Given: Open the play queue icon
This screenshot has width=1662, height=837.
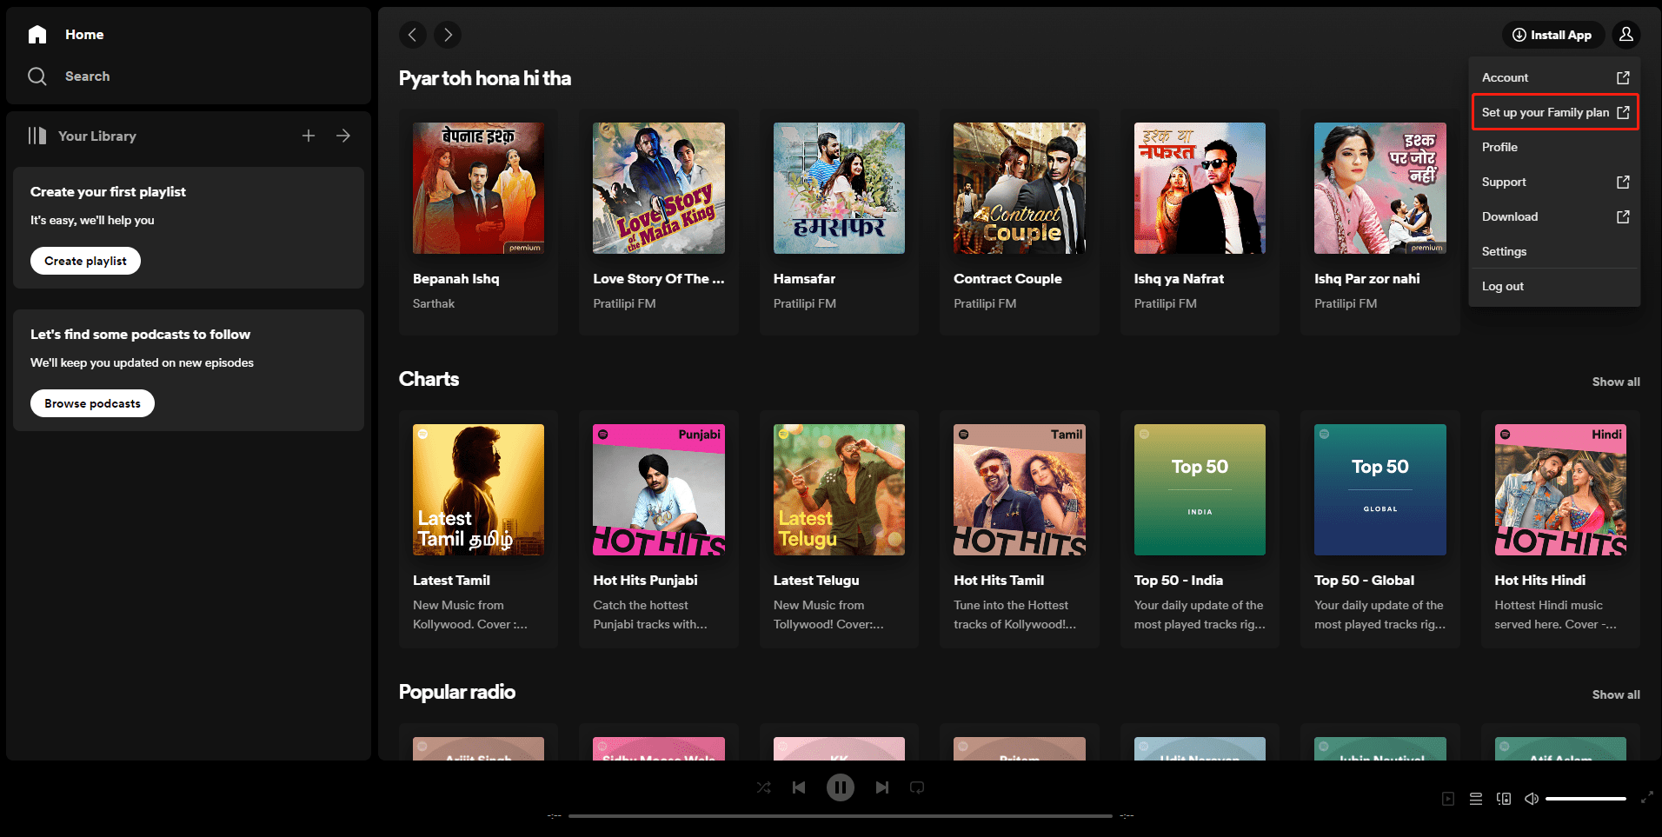Looking at the screenshot, I should [x=1476, y=799].
